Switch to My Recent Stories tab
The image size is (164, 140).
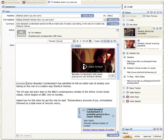click(x=11, y=2)
